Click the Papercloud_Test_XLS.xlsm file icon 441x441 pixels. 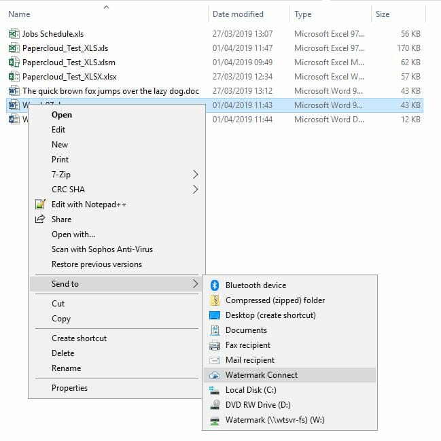(x=14, y=62)
